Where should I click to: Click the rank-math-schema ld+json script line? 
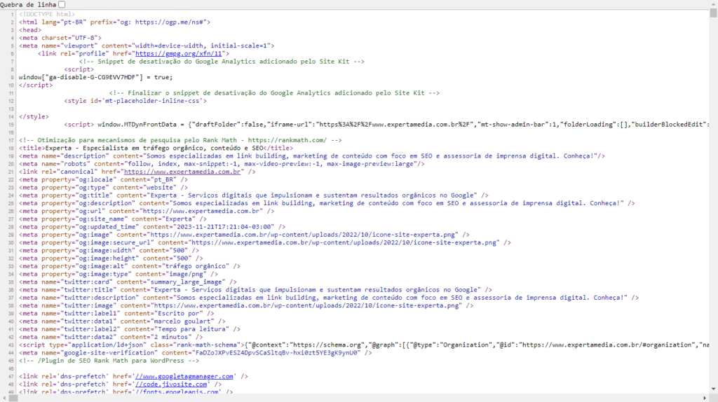364,345
